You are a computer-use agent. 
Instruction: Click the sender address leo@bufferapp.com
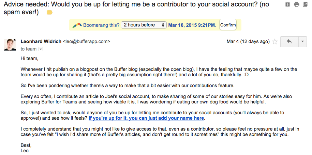pos(87,42)
